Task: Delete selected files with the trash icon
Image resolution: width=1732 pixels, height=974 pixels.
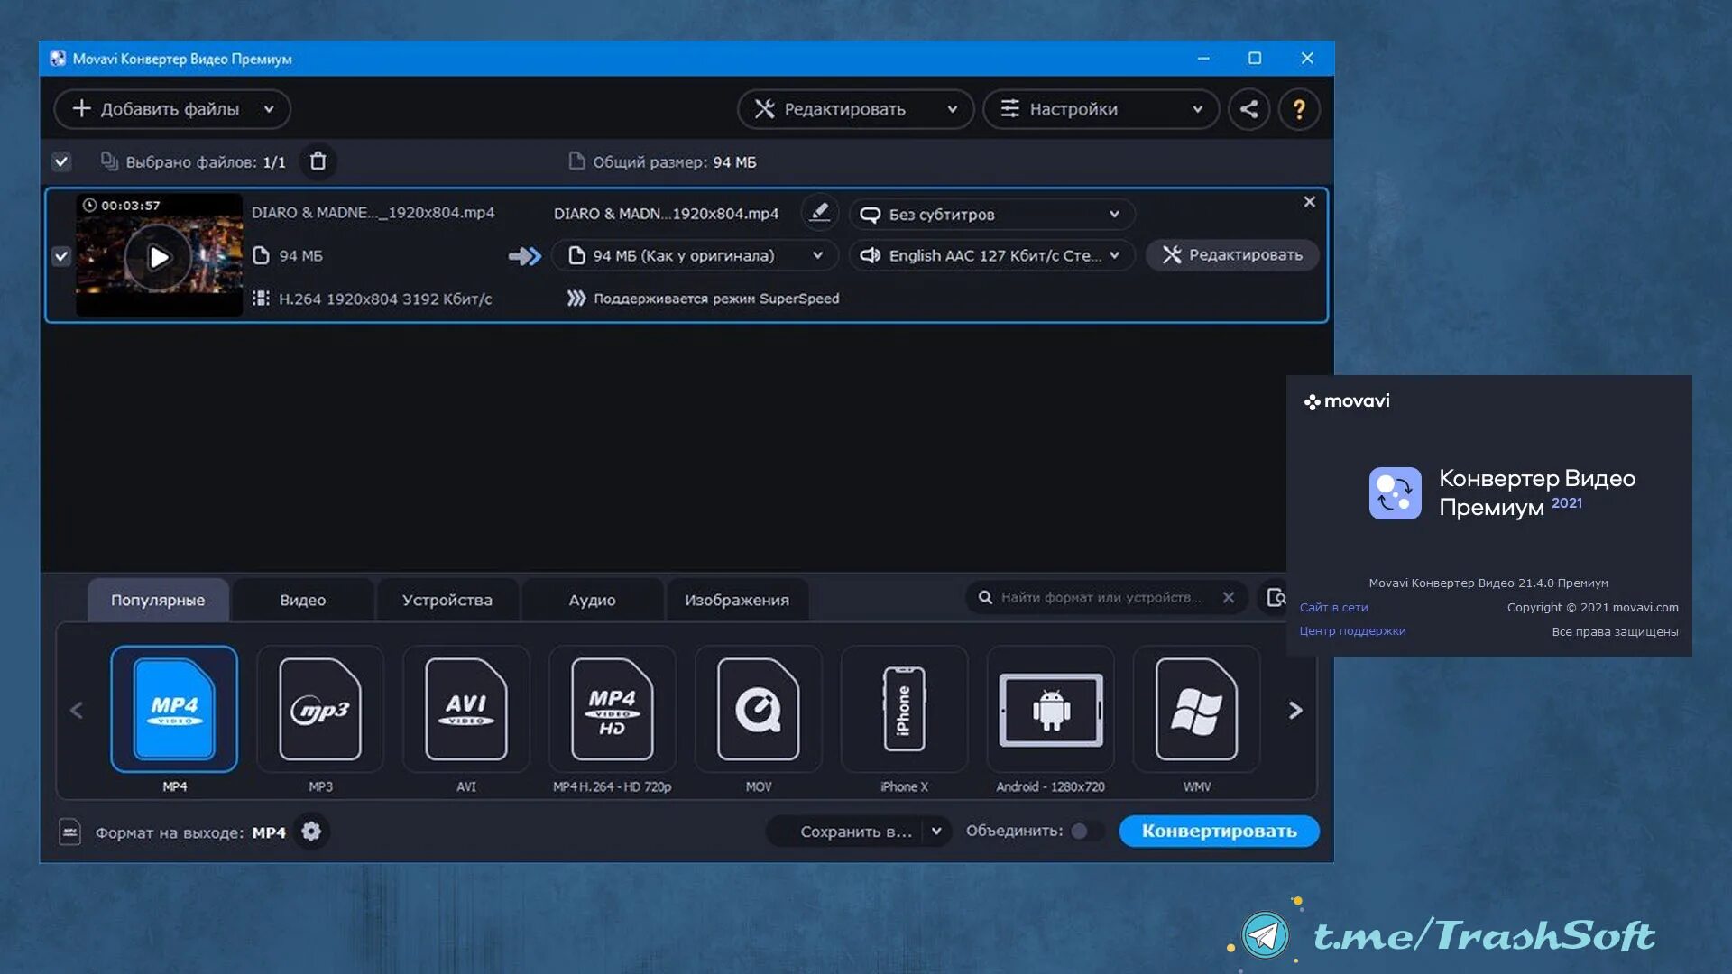Action: click(318, 161)
